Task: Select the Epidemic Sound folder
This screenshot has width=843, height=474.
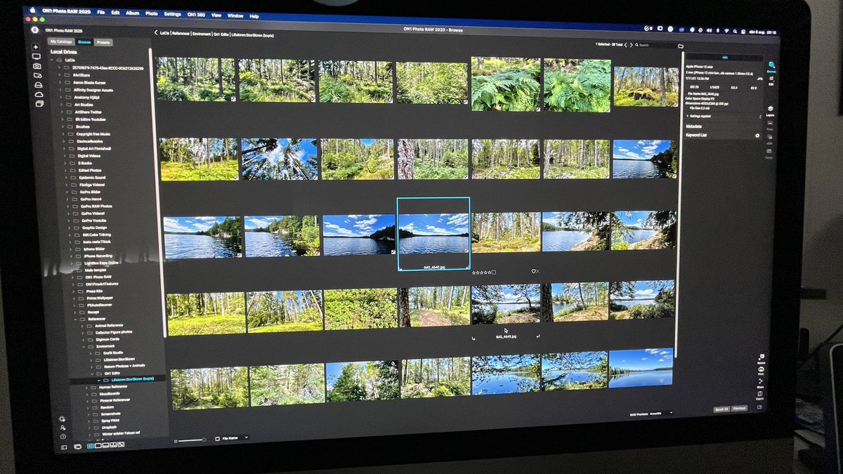Action: coord(91,177)
